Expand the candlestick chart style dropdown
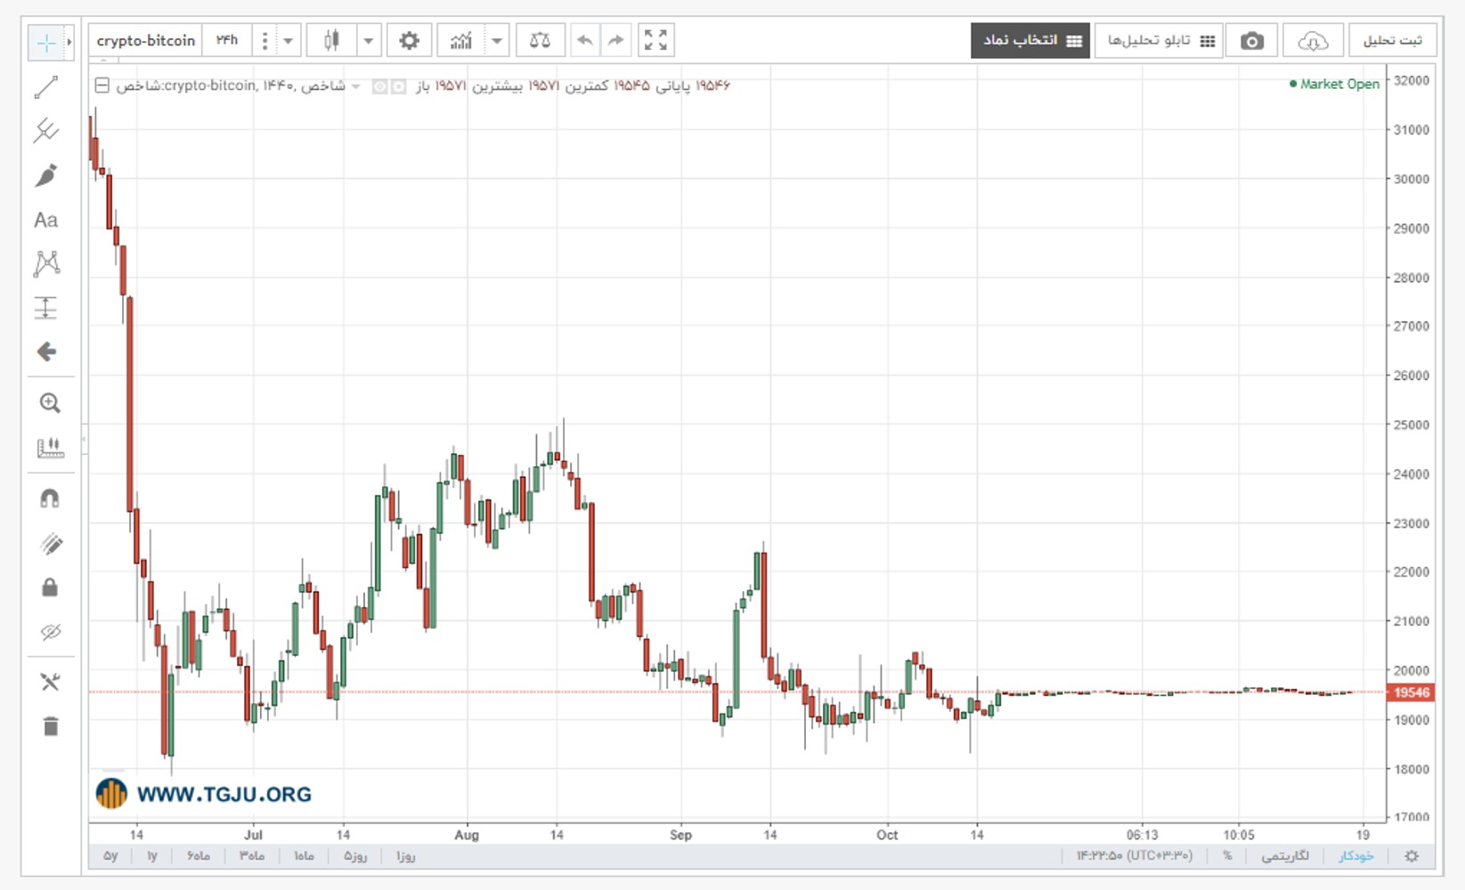The width and height of the screenshot is (1465, 890). pos(368,41)
